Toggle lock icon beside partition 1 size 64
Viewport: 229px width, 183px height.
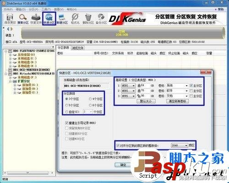[139, 85]
